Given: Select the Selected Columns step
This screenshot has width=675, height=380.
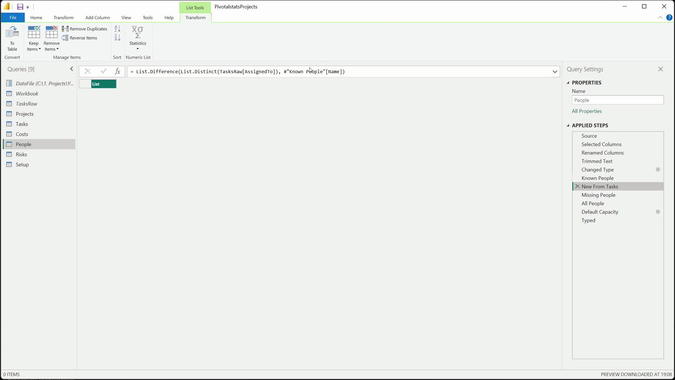Looking at the screenshot, I should [x=618, y=144].
